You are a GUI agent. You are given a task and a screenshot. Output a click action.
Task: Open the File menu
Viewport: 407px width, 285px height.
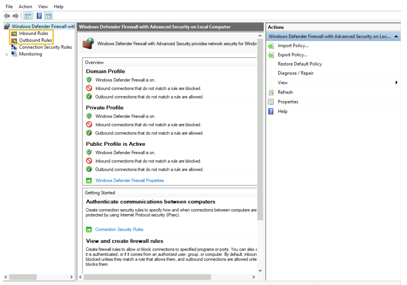coord(9,7)
